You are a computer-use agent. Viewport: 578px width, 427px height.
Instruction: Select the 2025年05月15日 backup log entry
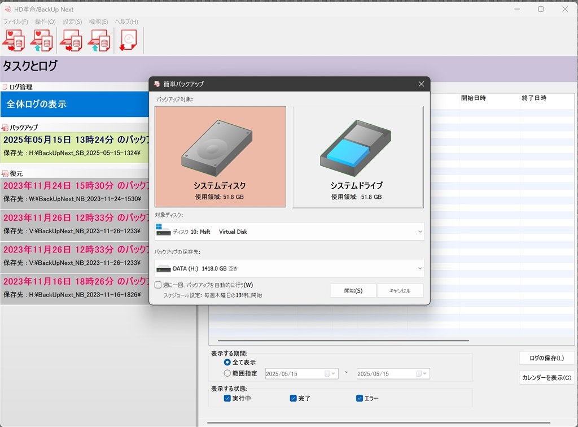pyautogui.click(x=75, y=146)
